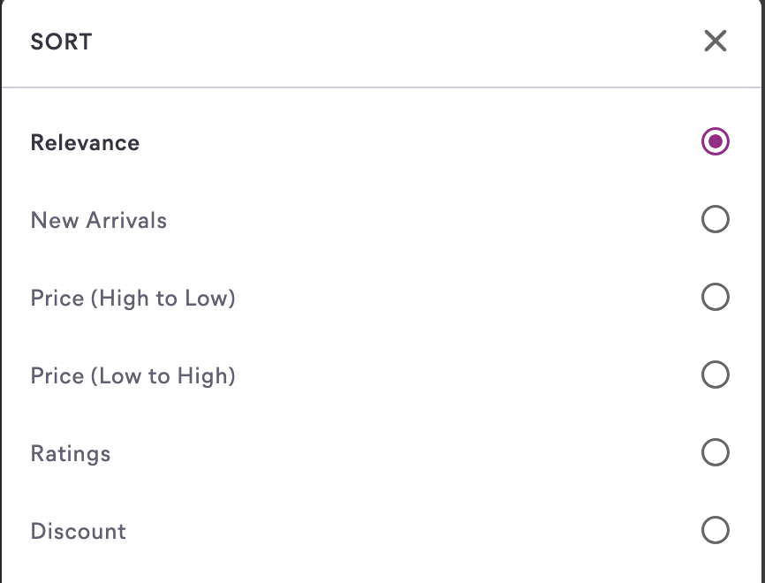Viewport: 765px width, 583px height.
Task: Sort items by newest arrivals
Action: click(715, 219)
